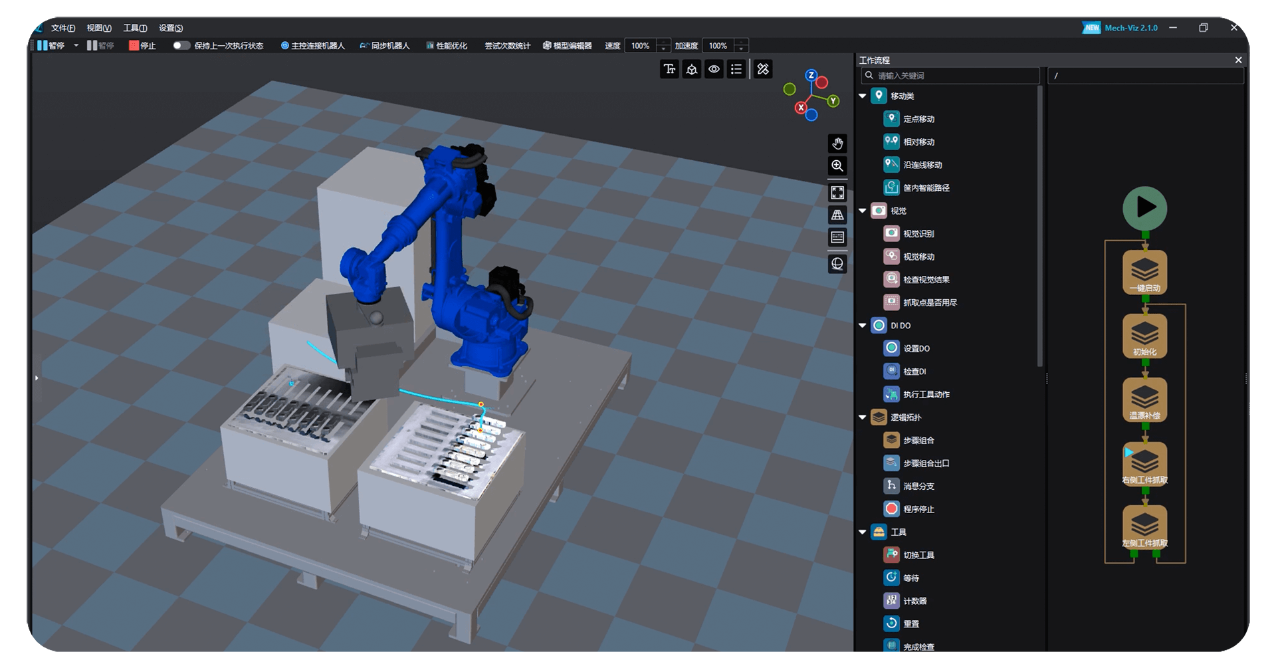
Task: Select the pan hand tool in viewport
Action: tap(837, 143)
